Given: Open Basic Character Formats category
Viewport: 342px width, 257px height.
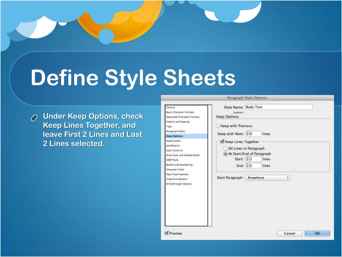Looking at the screenshot, I should click(180, 112).
